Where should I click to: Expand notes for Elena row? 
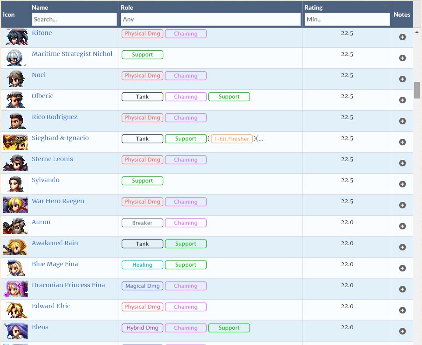(402, 331)
